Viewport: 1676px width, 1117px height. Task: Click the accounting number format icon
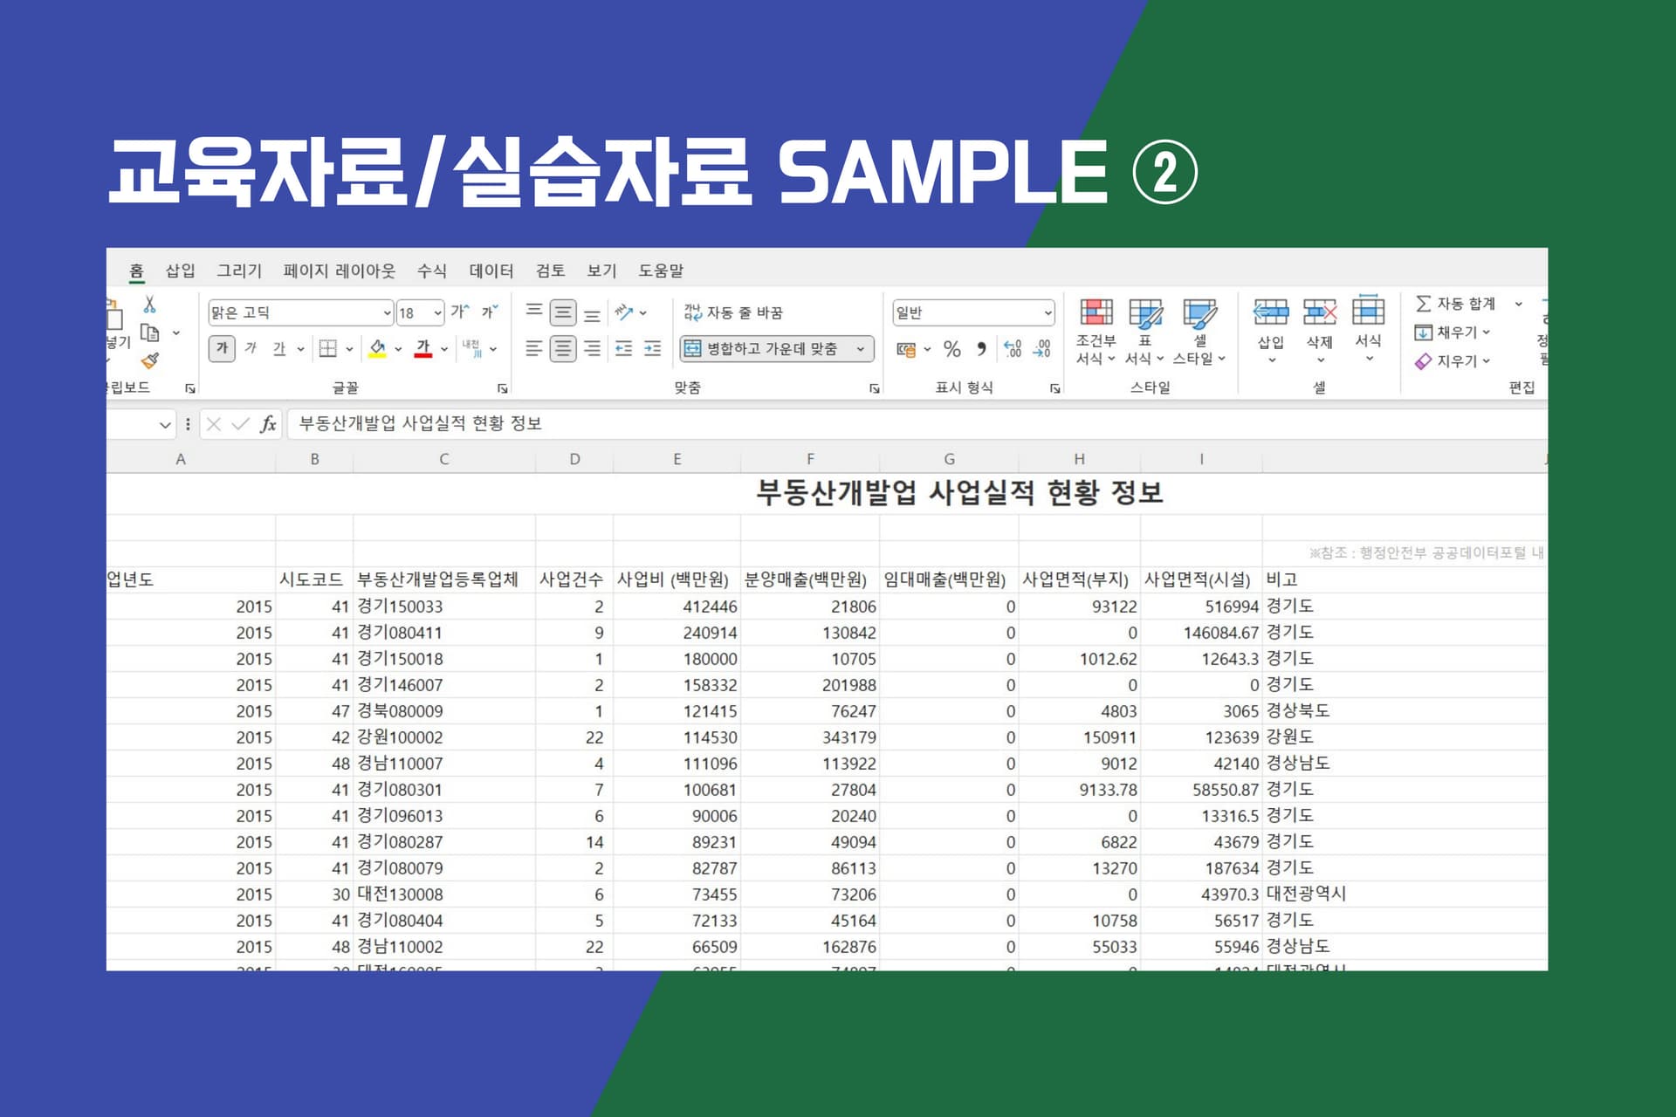[x=906, y=350]
